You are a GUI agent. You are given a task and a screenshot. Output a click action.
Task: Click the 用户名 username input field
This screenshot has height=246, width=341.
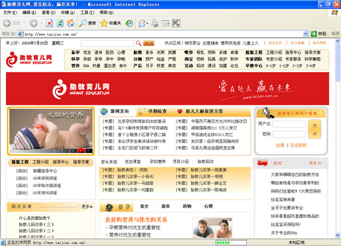(x=289, y=124)
